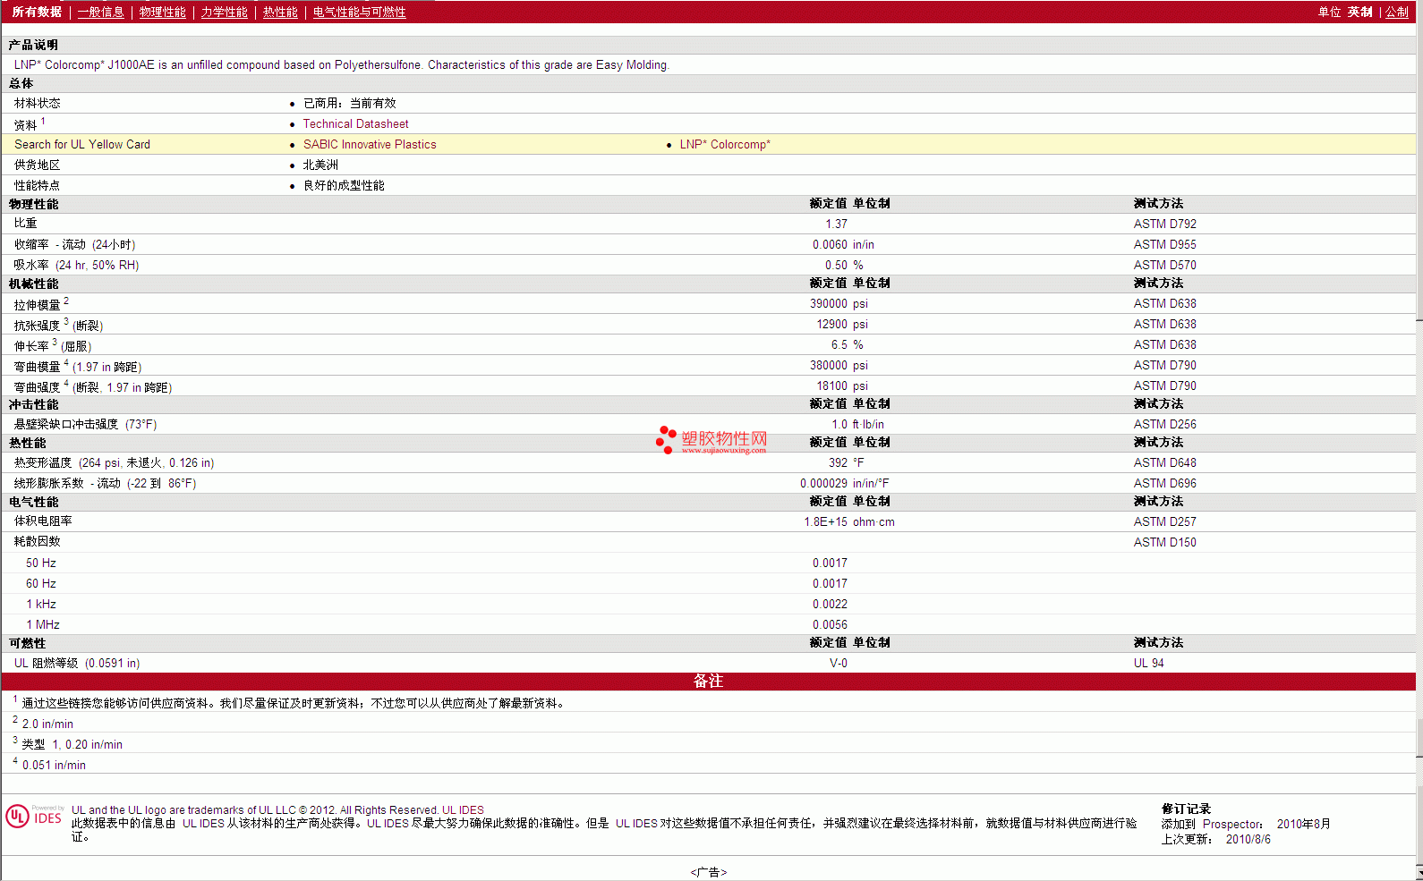This screenshot has width=1423, height=881.
Task: Open the 力学性能 tab
Action: (x=225, y=12)
